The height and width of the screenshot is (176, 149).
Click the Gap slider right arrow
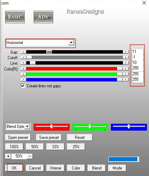(126, 52)
